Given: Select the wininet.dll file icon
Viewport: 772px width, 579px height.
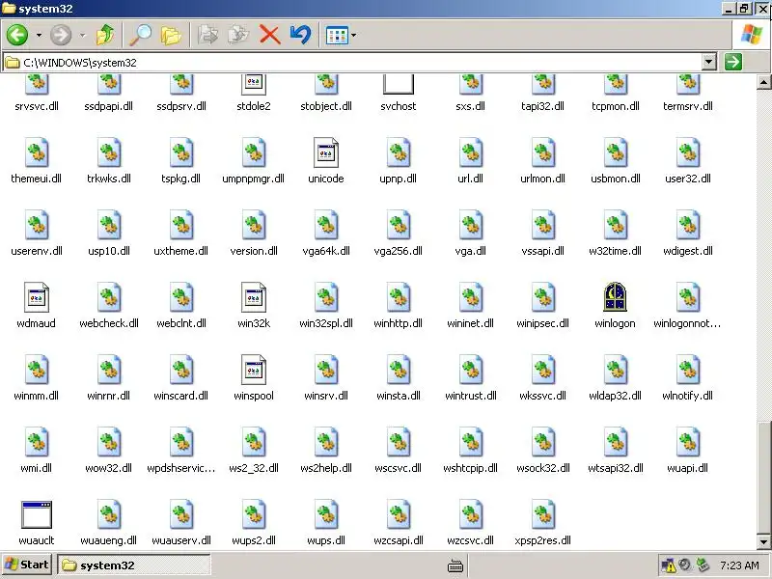Looking at the screenshot, I should point(471,297).
